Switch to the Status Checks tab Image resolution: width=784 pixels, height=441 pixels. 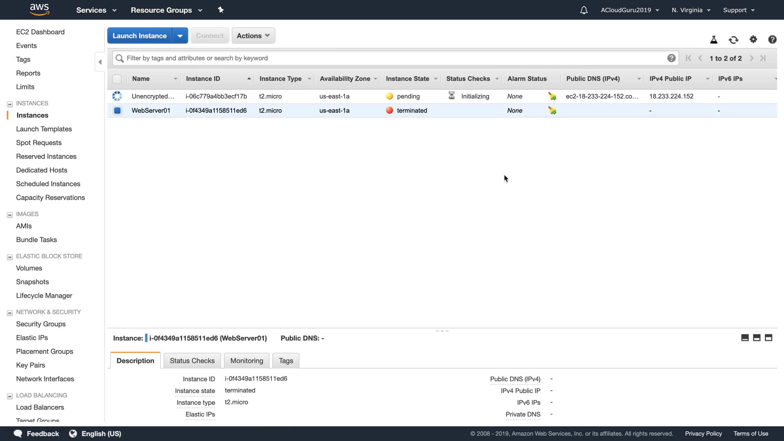click(x=192, y=361)
